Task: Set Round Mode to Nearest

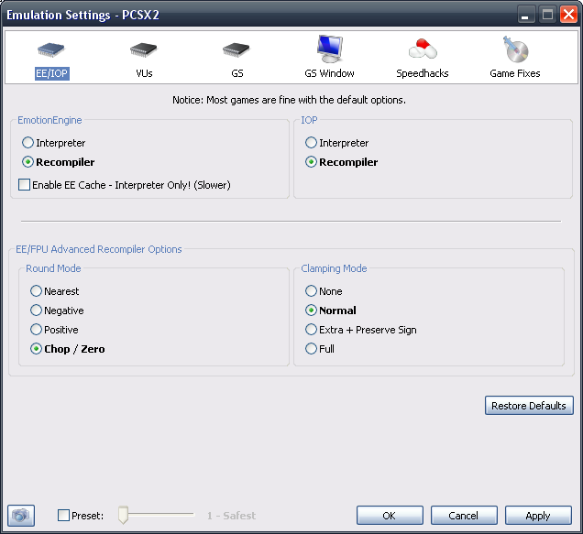Action: 36,291
